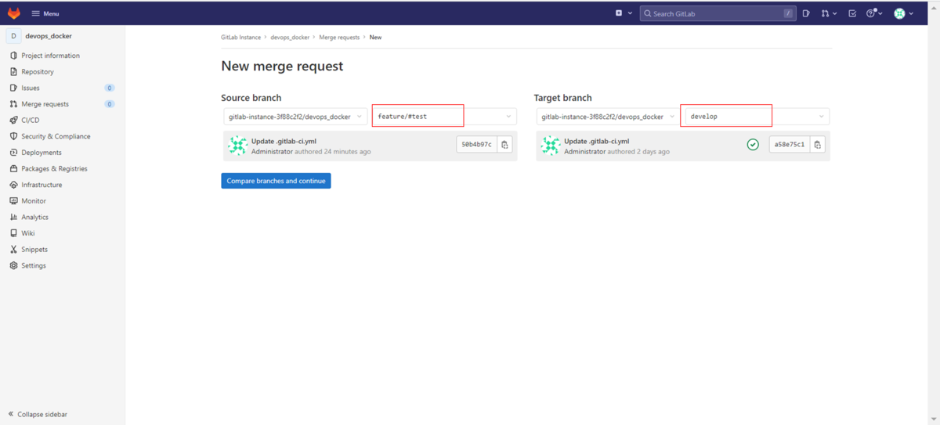Click the Infrastructure icon
Screen dimensions: 940x425
pos(13,185)
